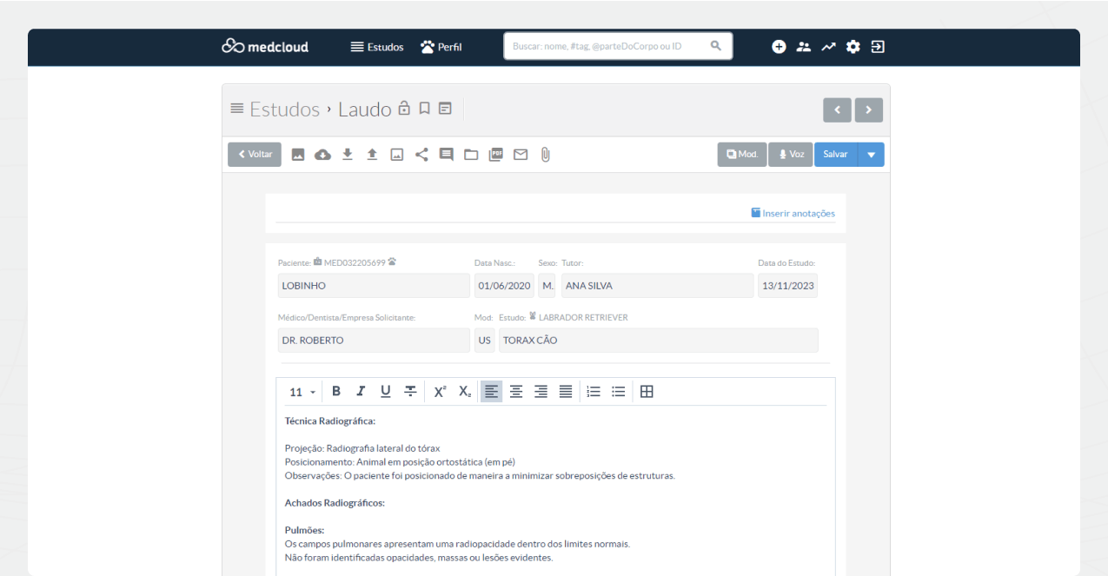Toggle the lock icon next to Laudo
This screenshot has height=576, width=1108.
(x=404, y=109)
